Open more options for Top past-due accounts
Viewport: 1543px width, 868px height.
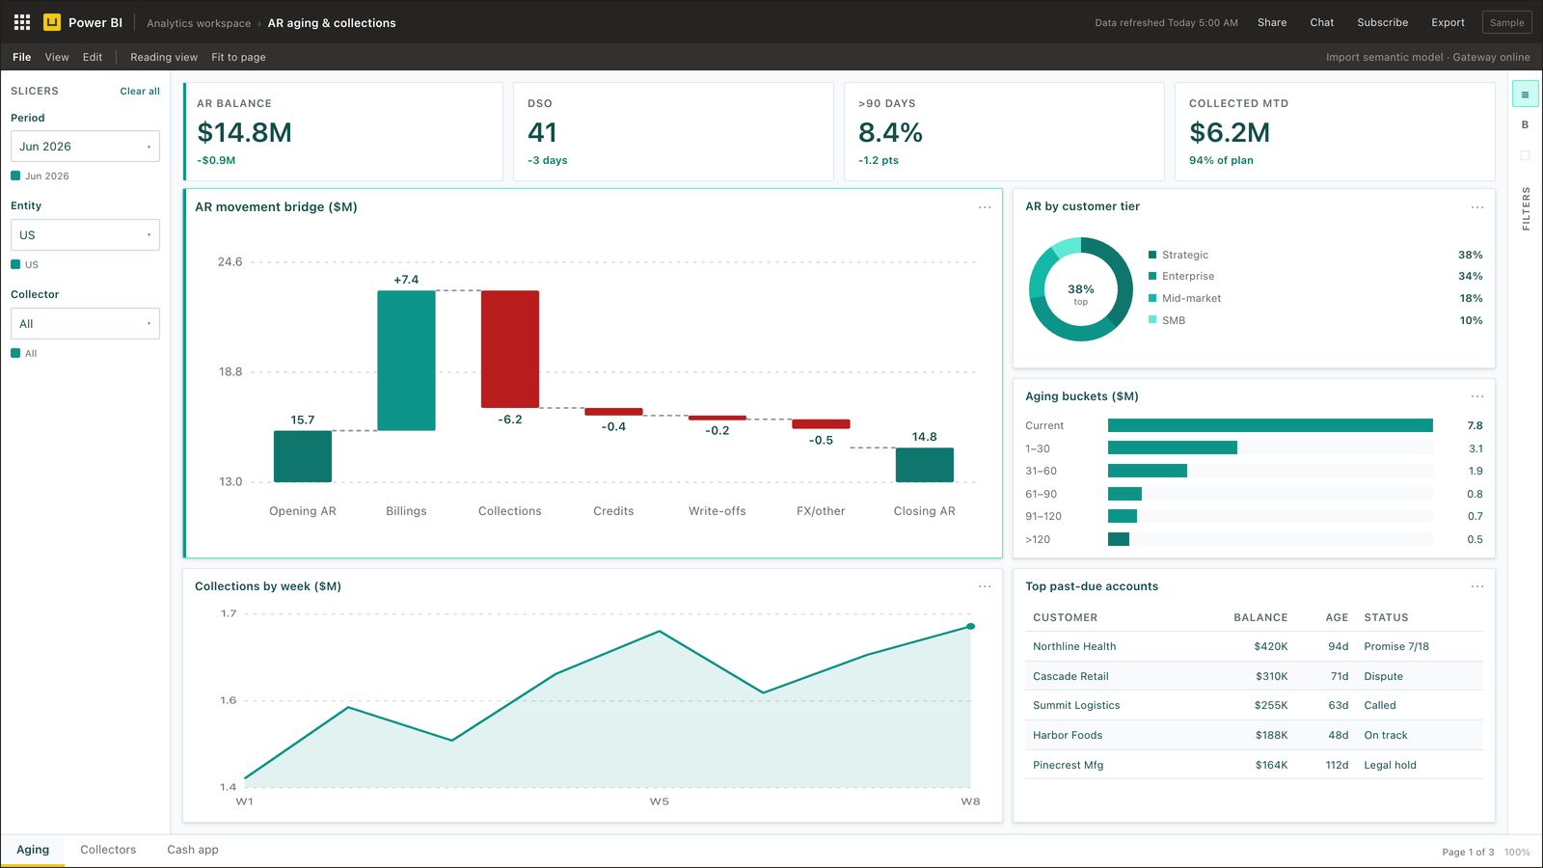point(1477,586)
